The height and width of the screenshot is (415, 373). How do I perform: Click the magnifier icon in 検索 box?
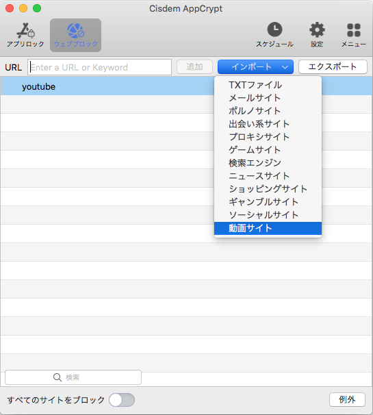pos(57,377)
